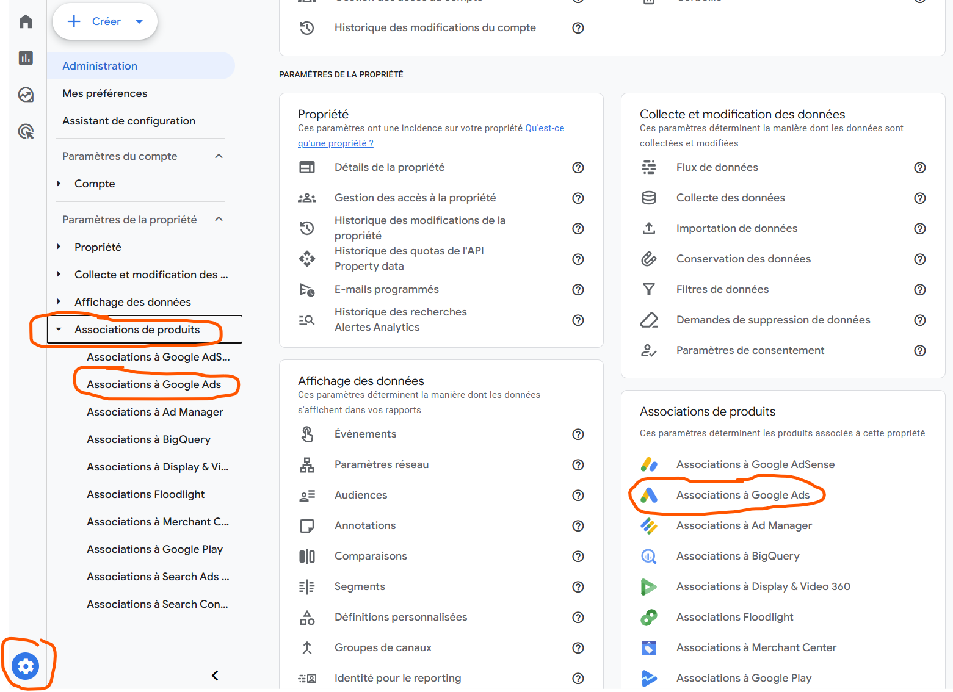Viewport: 953px width, 692px height.
Task: Collapse the Associations de produits tree item
Action: (59, 330)
